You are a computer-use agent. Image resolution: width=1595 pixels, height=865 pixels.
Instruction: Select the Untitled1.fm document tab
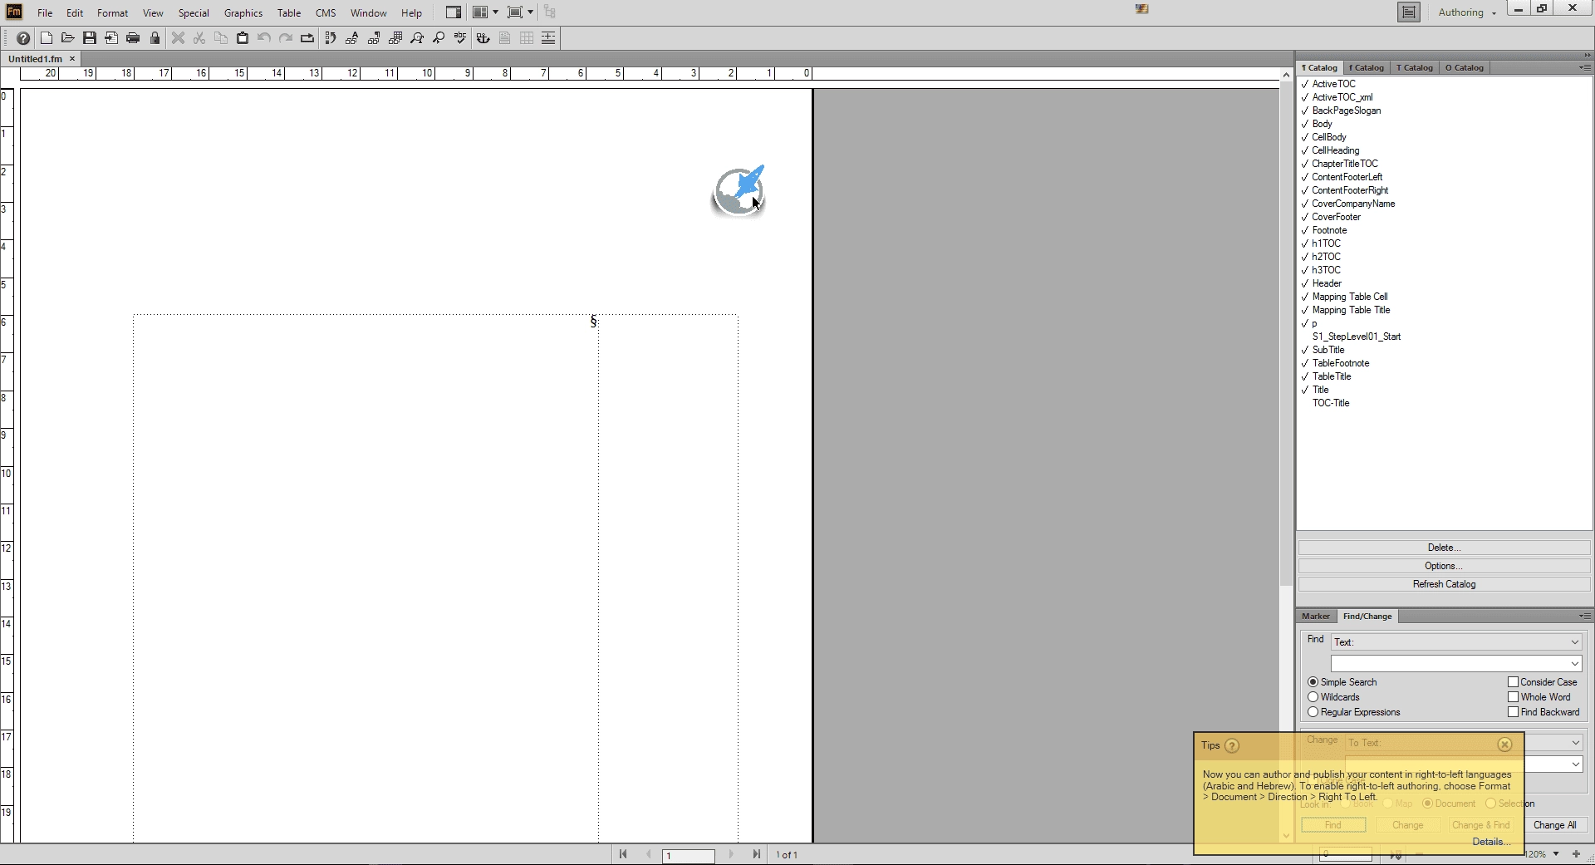36,59
